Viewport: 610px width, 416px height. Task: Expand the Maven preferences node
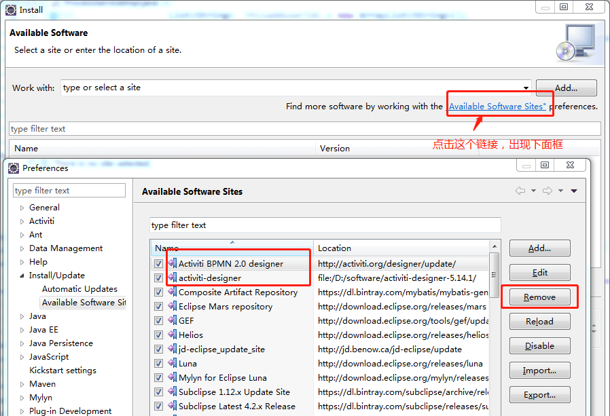click(x=22, y=384)
